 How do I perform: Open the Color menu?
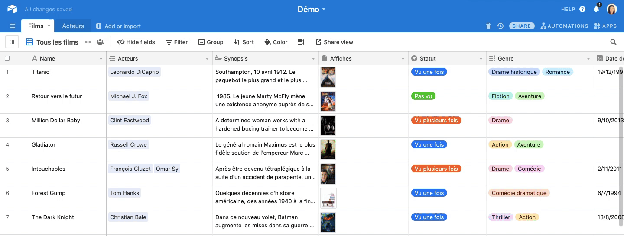click(276, 42)
